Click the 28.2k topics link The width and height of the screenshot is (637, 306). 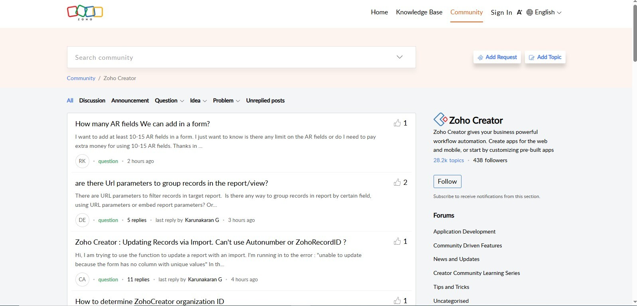(449, 160)
